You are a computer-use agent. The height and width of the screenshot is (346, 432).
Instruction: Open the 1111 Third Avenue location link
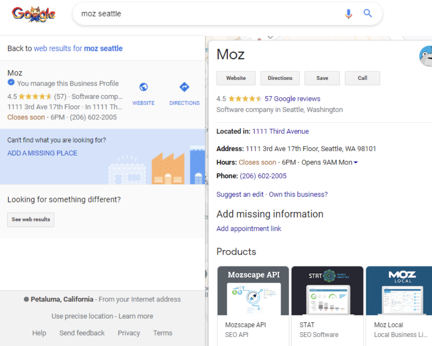point(281,131)
